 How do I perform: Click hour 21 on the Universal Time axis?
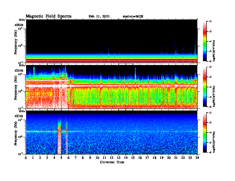176,158
